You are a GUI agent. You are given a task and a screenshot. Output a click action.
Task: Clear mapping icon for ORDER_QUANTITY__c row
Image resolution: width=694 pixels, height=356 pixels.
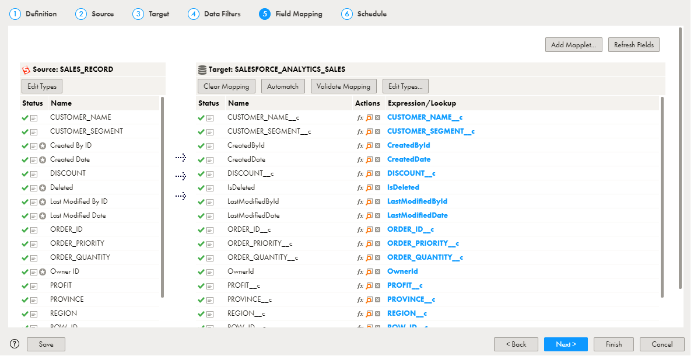pos(377,258)
